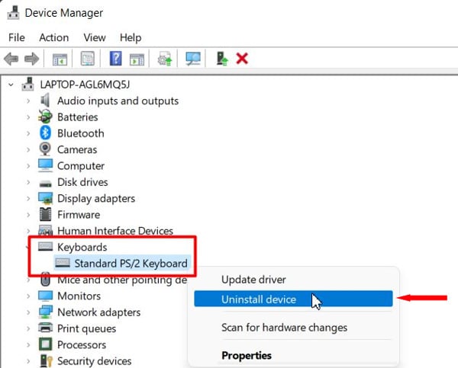Select the Print queues label
458x368 pixels.
(86, 328)
